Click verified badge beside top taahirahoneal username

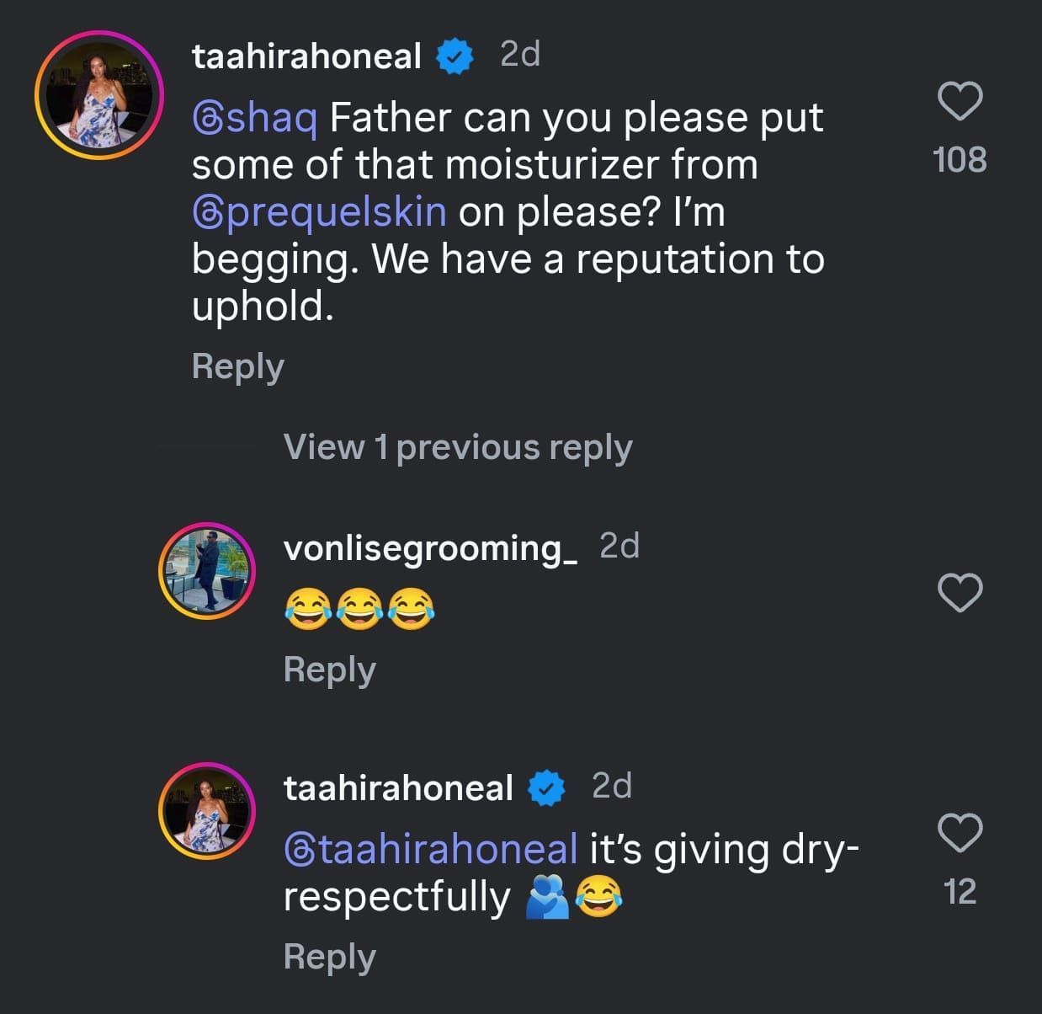pos(455,56)
